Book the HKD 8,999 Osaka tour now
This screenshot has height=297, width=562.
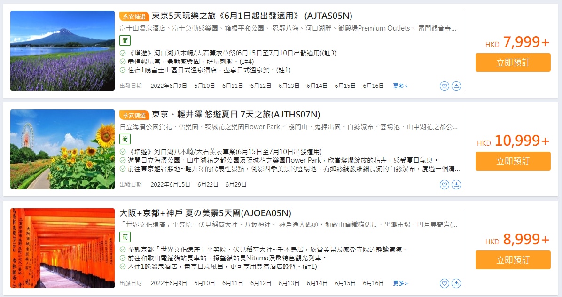coord(513,260)
